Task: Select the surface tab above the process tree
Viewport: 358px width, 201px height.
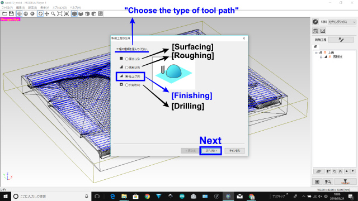Action: [315, 47]
